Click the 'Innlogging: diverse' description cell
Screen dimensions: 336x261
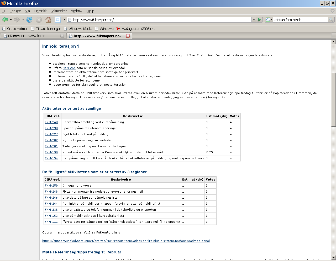pos(121,186)
